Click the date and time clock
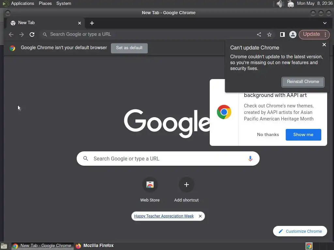The image size is (334, 250). pyautogui.click(x=315, y=3)
